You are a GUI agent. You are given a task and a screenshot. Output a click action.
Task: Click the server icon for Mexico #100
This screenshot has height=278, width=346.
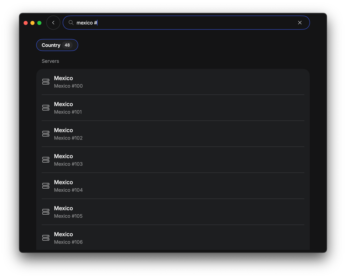(46, 82)
